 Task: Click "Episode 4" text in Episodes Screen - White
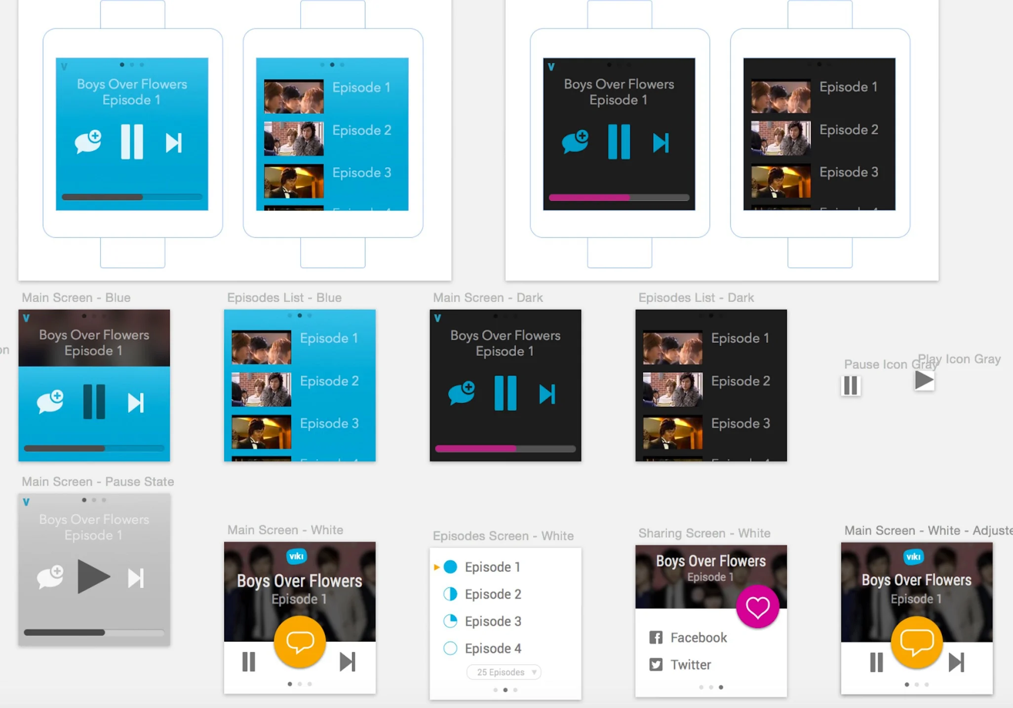coord(493,648)
